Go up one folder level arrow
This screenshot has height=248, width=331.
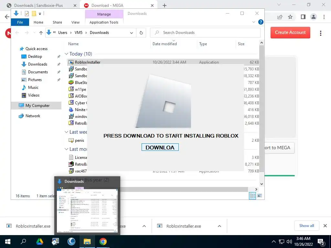(x=41, y=33)
